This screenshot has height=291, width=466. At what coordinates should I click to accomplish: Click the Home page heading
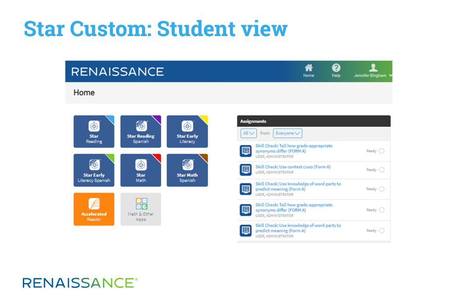[84, 92]
